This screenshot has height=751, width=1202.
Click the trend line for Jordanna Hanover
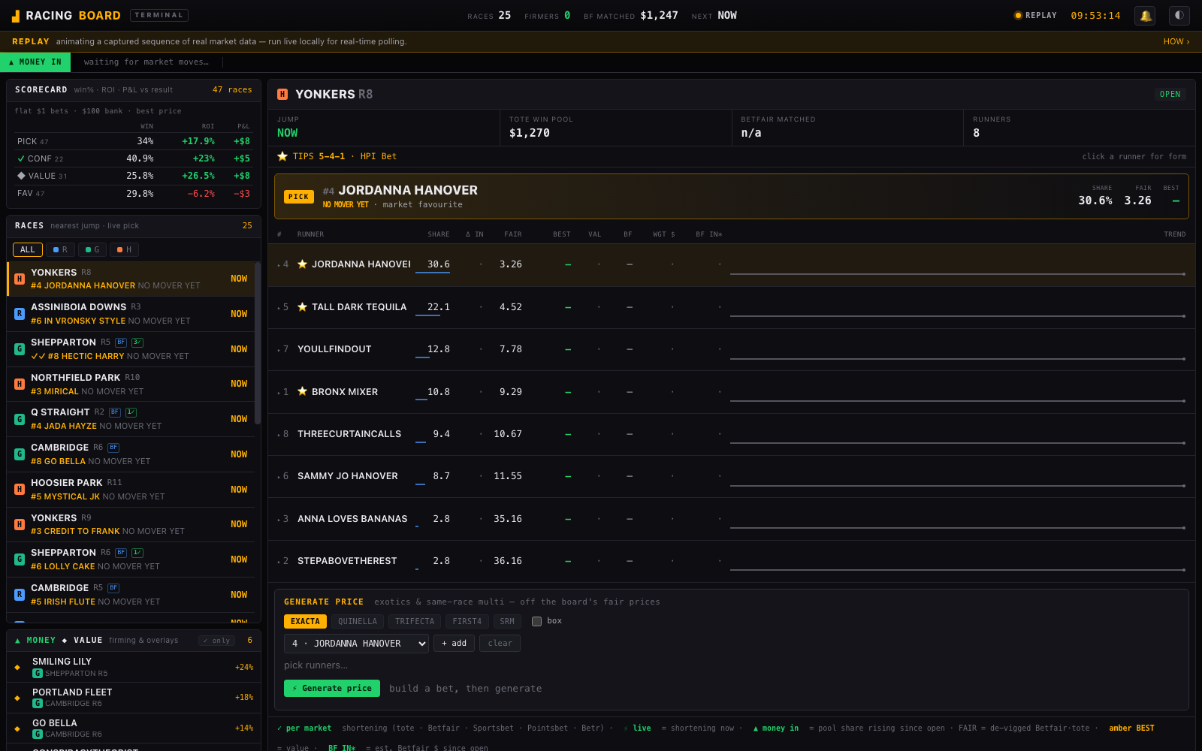[x=958, y=274]
